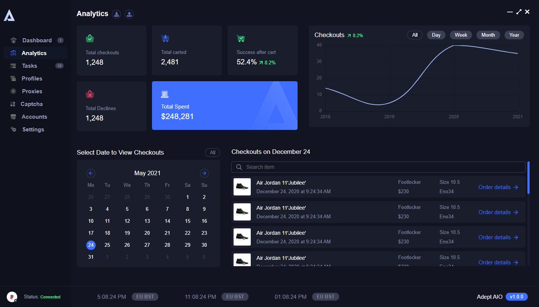The image size is (539, 307).
Task: Select the Day chart range
Action: click(436, 35)
